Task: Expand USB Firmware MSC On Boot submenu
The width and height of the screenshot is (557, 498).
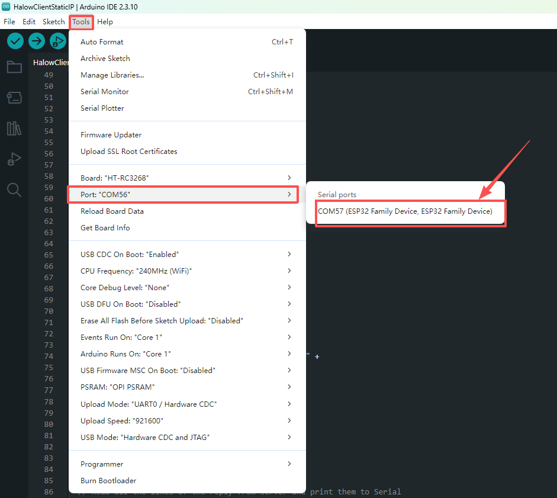Action: 187,370
